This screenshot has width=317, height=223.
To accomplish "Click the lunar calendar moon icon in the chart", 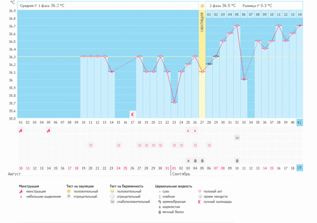I will (x=133, y=114).
